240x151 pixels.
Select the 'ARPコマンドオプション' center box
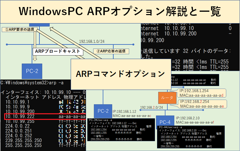121,74
